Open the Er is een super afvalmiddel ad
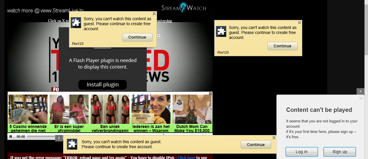The image size is (368, 159). click(69, 114)
